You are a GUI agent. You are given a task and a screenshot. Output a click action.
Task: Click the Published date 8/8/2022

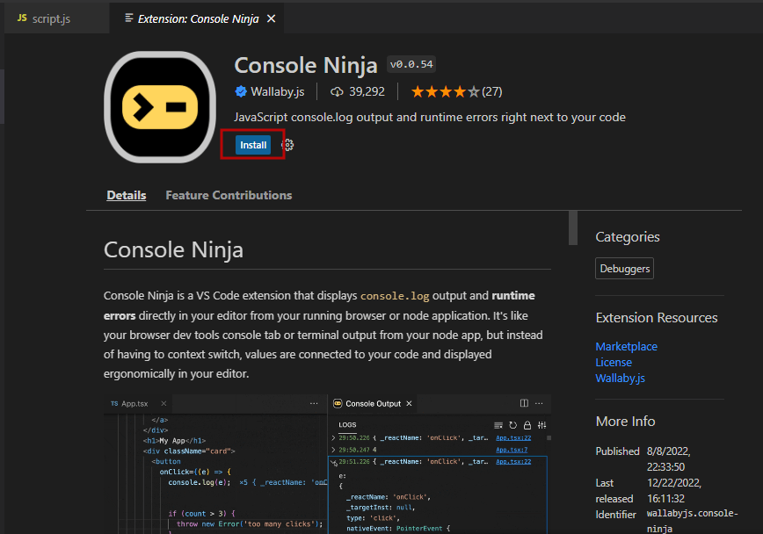[x=668, y=459]
